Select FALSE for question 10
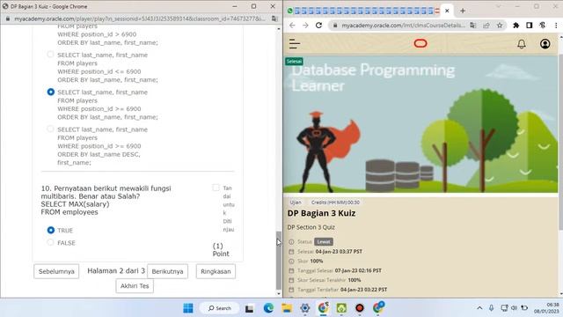The image size is (563, 317). click(x=50, y=243)
